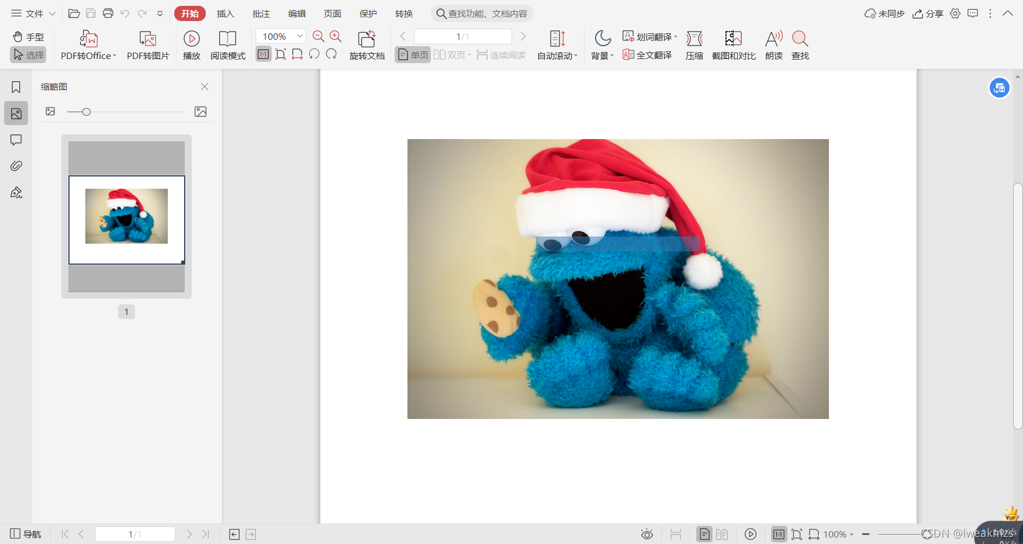Image resolution: width=1023 pixels, height=544 pixels.
Task: Collapse the ribbon with the up chevron
Action: coord(1008,13)
